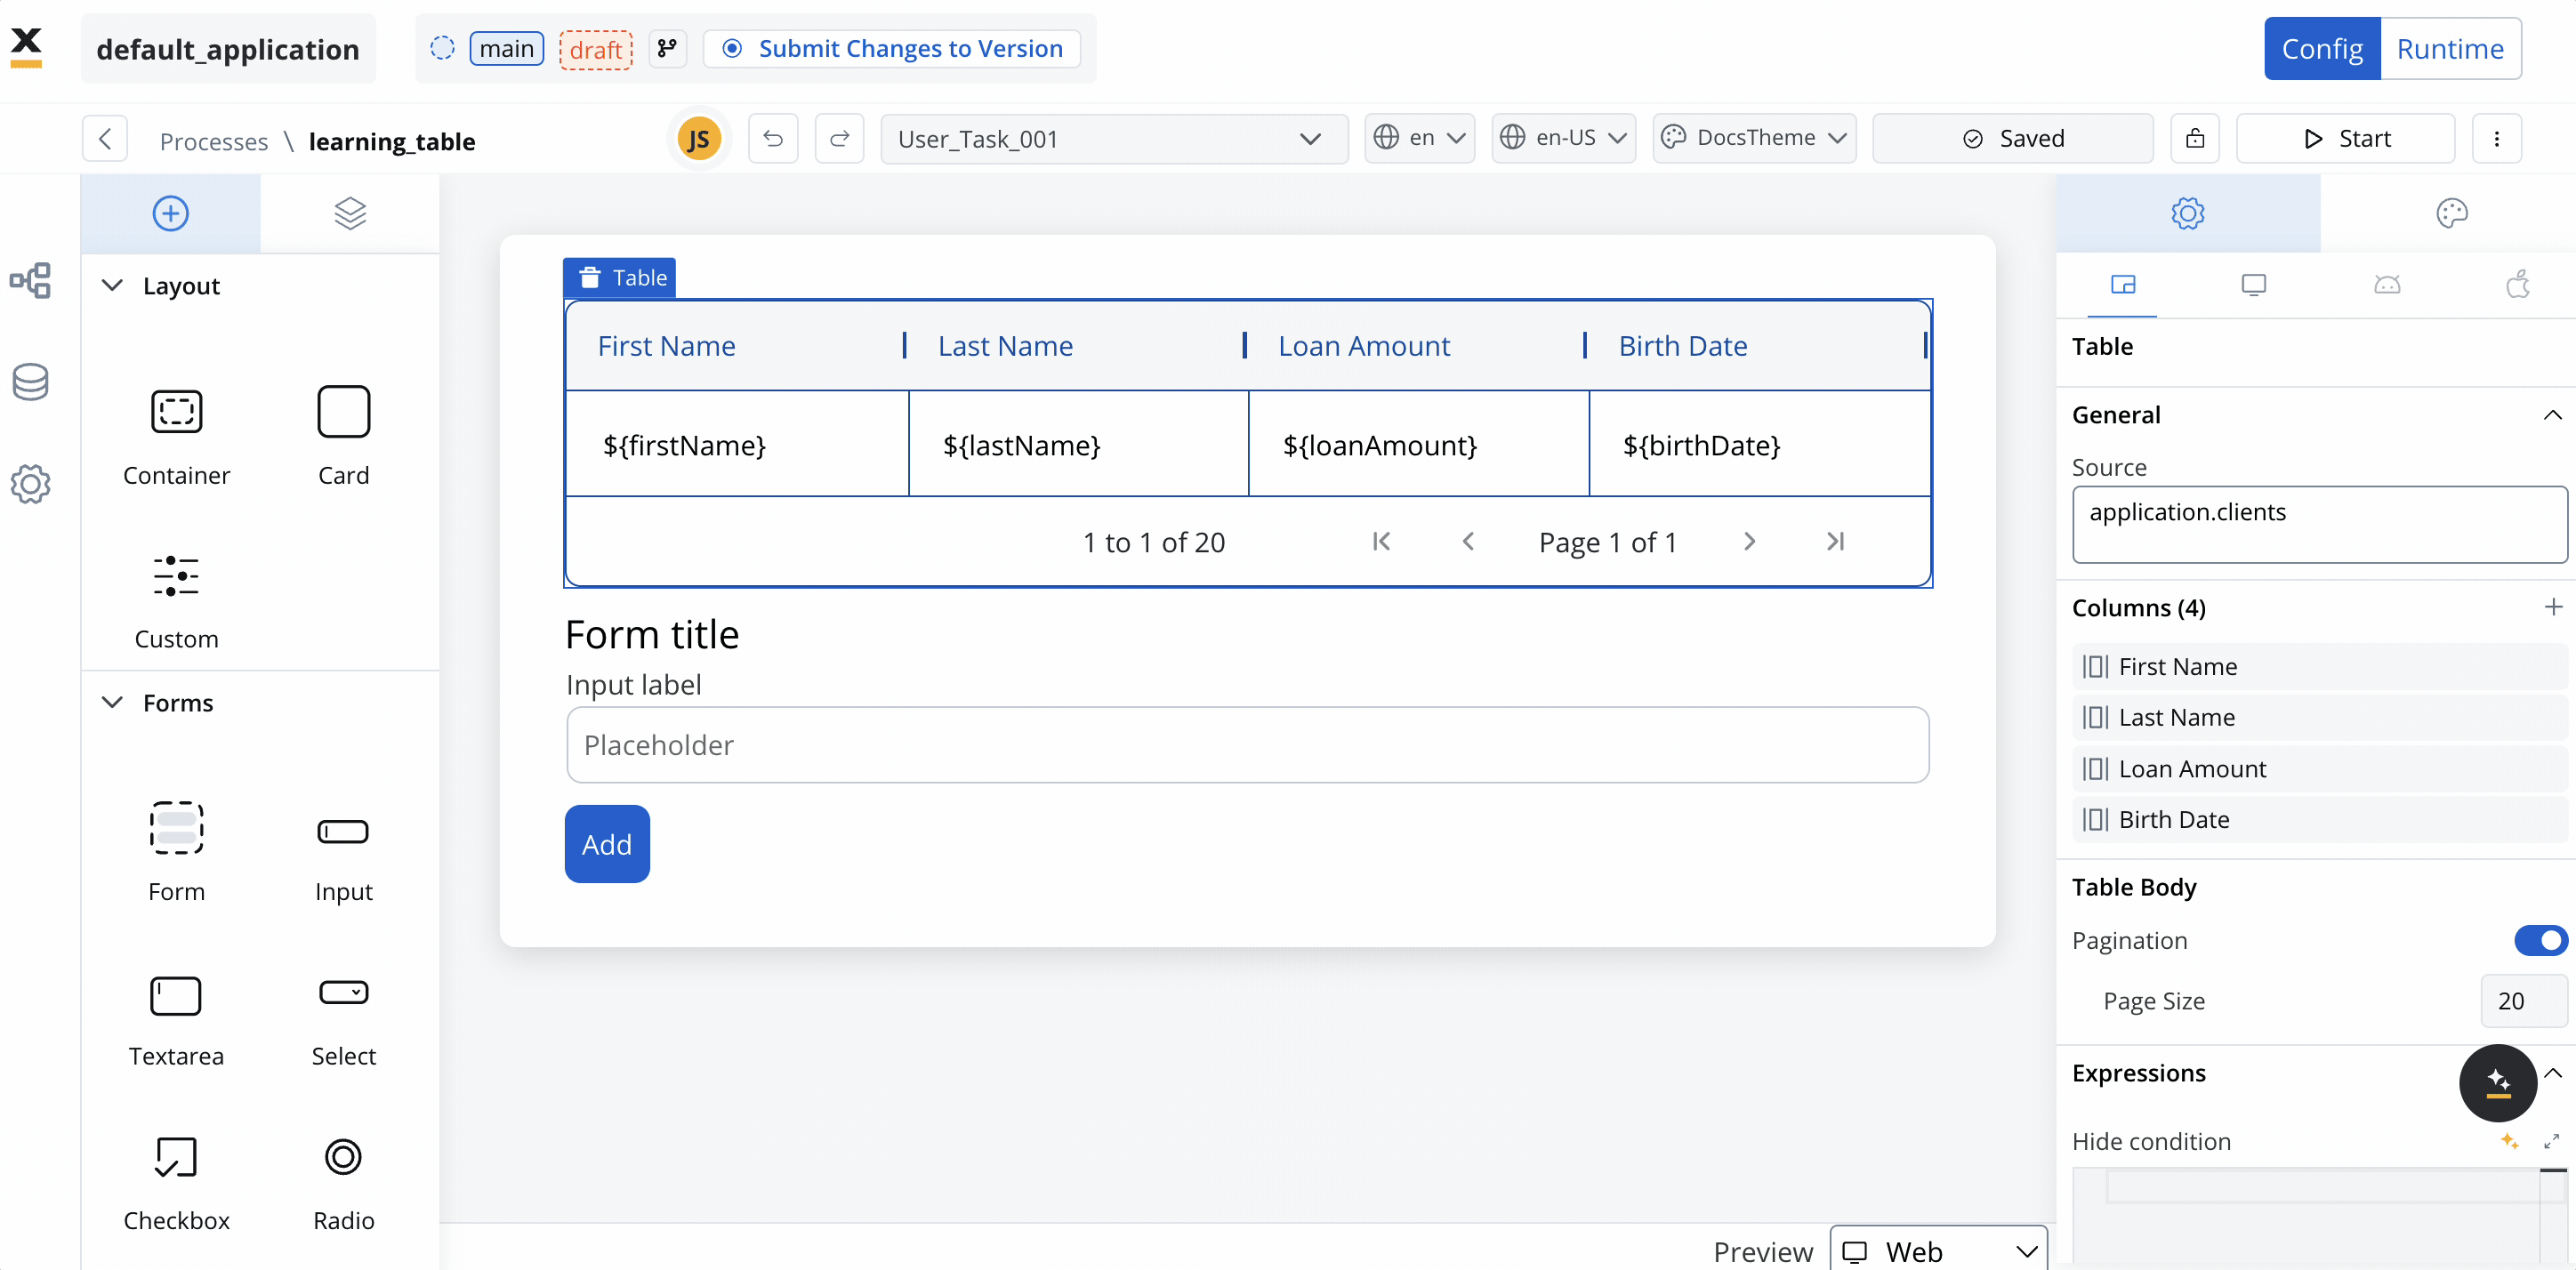Click the Placeholder input field

pyautogui.click(x=1247, y=745)
